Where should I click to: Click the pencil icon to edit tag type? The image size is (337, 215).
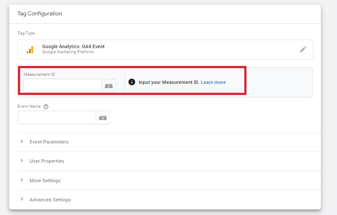coord(303,49)
